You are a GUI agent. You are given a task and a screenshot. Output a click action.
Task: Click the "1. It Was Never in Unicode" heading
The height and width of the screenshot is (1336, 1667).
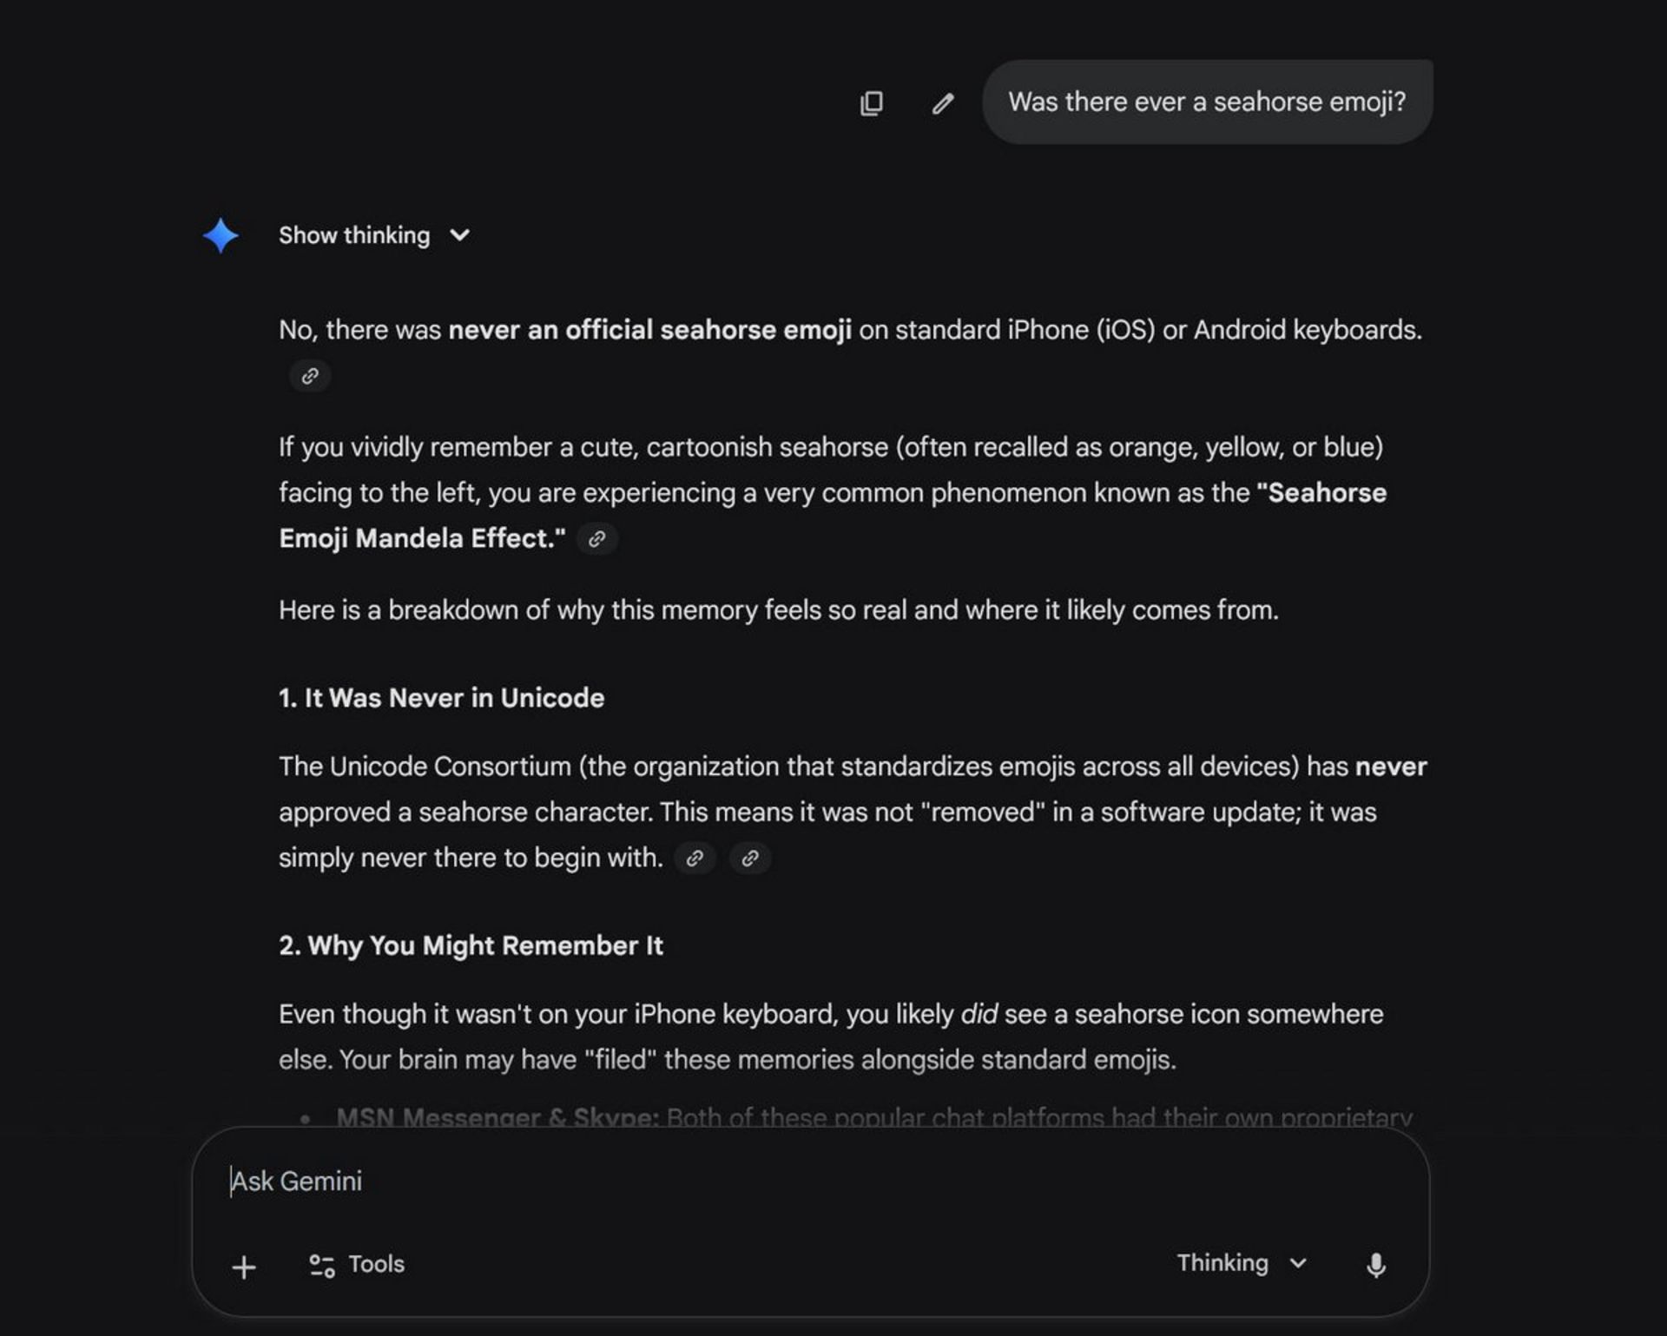click(441, 698)
